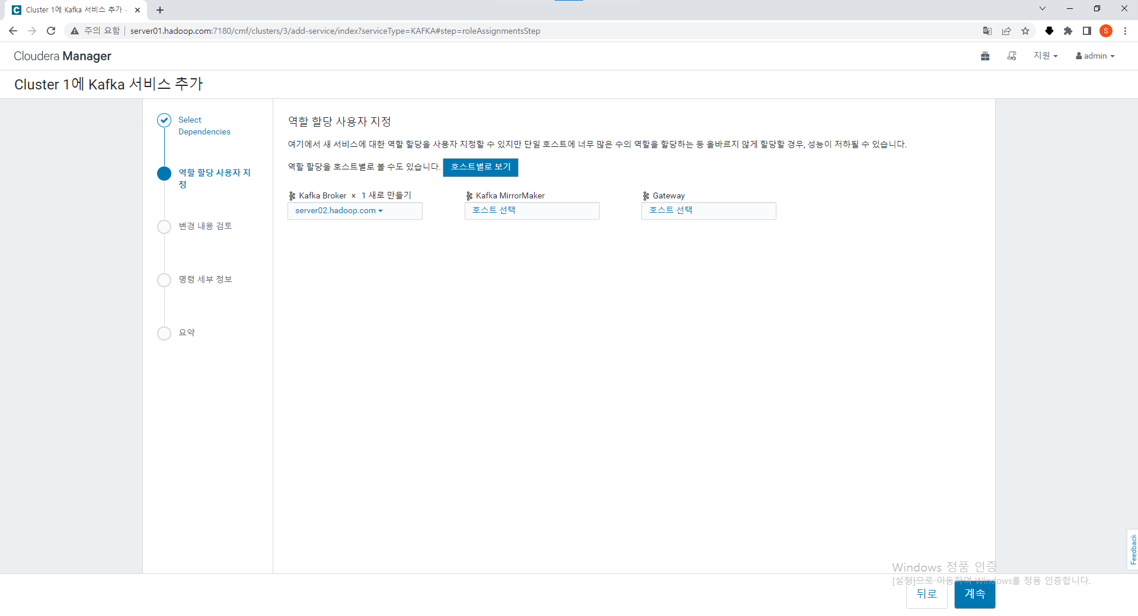Click the '1 새로 만들기' text

point(386,195)
